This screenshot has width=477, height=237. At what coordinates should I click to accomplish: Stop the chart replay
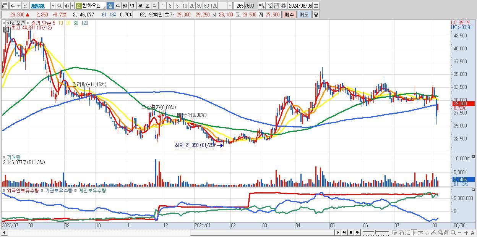click(351, 232)
